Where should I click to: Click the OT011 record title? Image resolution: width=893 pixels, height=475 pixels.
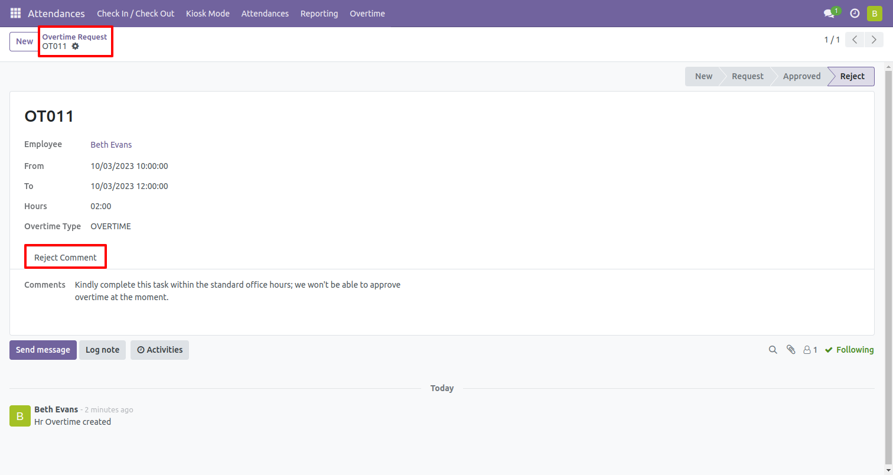[49, 116]
